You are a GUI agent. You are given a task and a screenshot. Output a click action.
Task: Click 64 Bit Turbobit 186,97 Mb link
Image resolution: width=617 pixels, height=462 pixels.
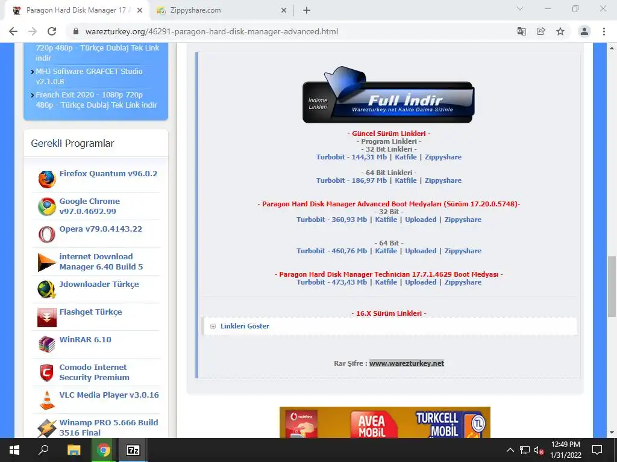click(351, 180)
